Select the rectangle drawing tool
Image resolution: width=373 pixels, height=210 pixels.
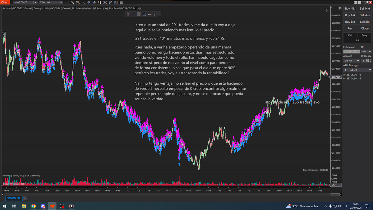144,14
